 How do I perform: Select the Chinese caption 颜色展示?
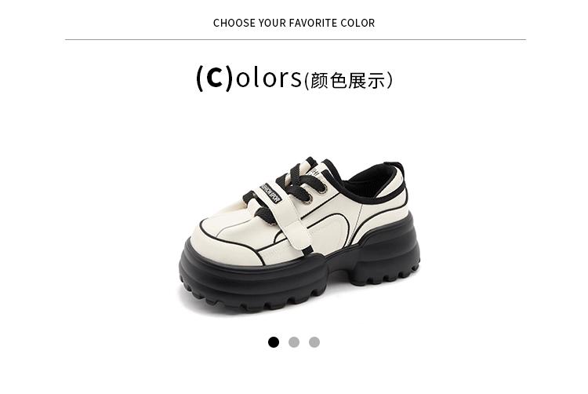pyautogui.click(x=348, y=81)
